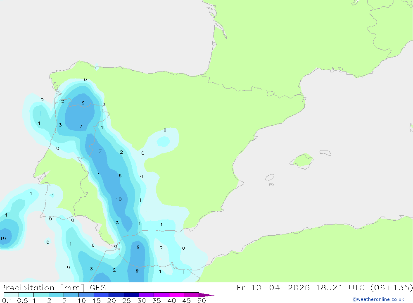Click the legend label '20'
The width and height of the screenshot is (413, 303).
112,301
